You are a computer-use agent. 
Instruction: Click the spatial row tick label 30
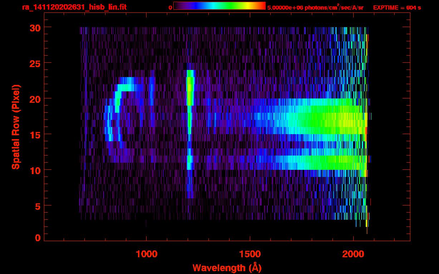[x=35, y=27]
